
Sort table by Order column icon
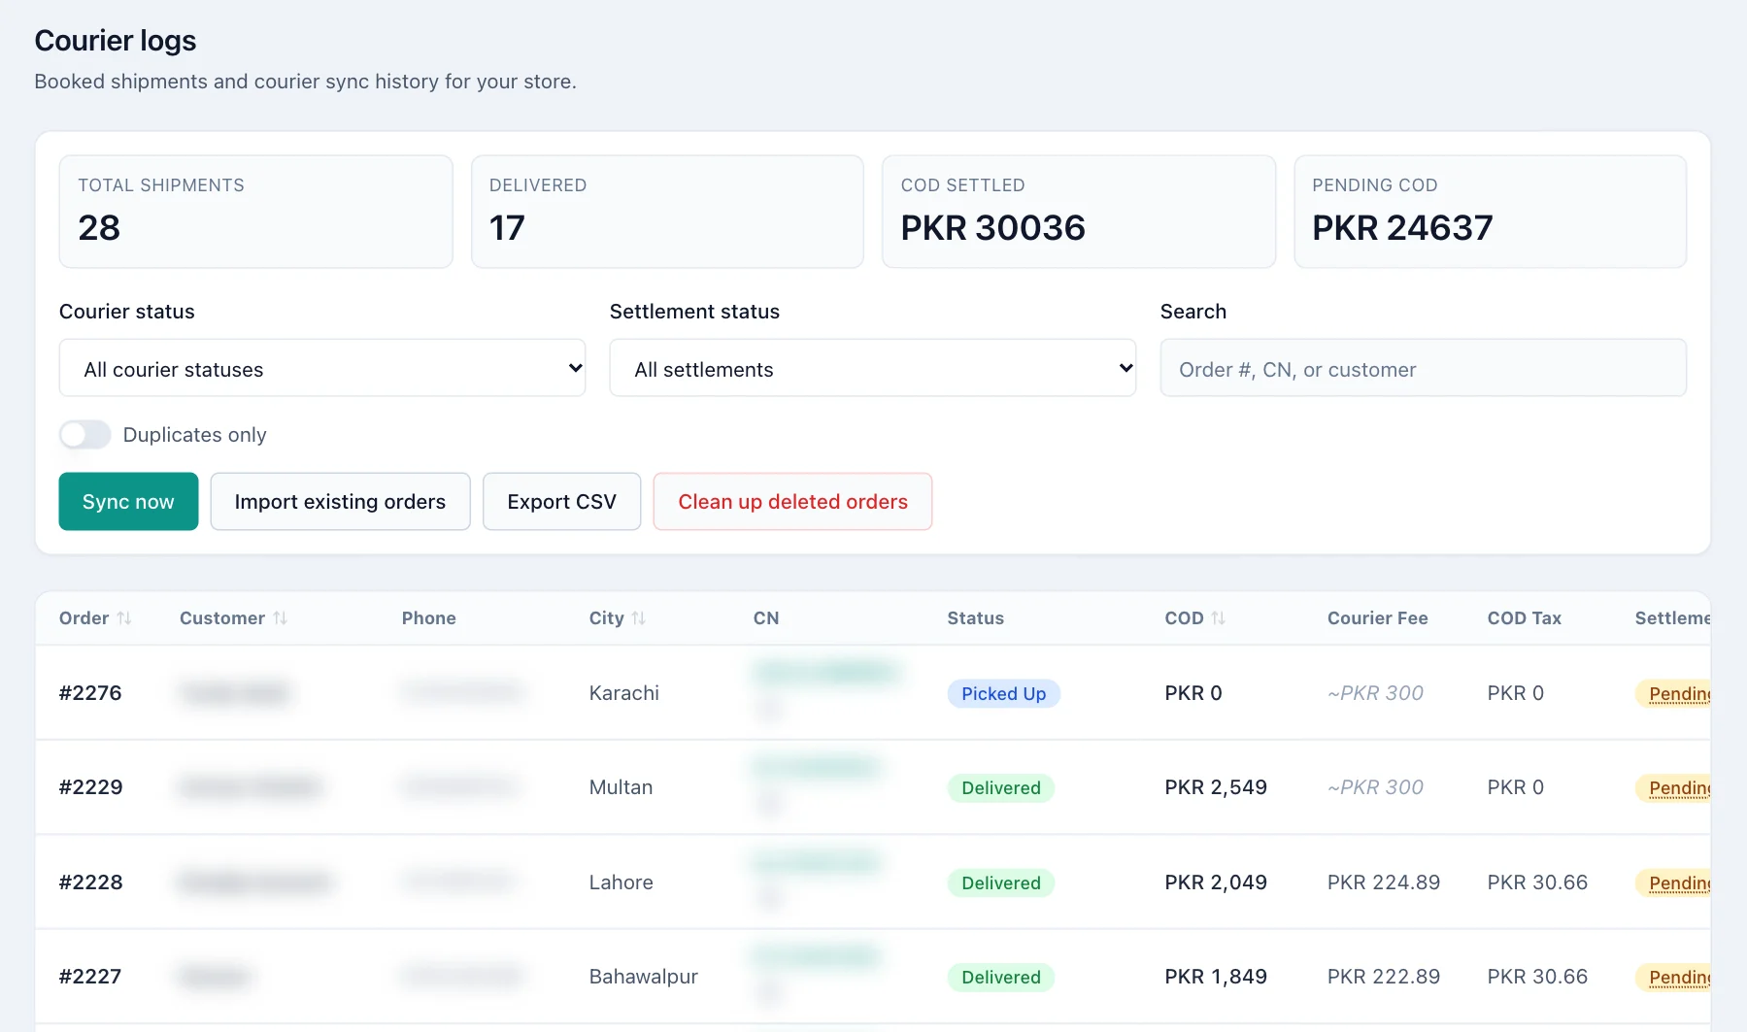click(x=124, y=618)
